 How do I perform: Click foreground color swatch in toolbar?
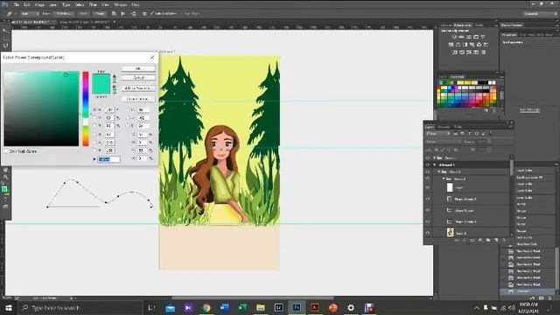pyautogui.click(x=3, y=189)
